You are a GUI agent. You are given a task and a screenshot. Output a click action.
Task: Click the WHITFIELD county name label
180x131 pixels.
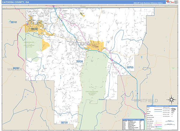tap(146, 101)
